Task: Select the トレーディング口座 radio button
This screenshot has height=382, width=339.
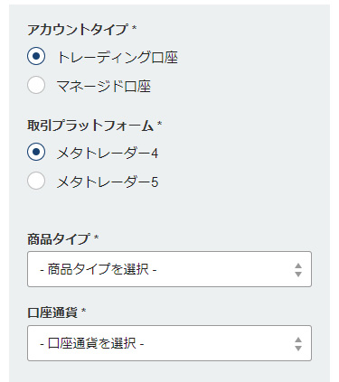Action: point(36,56)
